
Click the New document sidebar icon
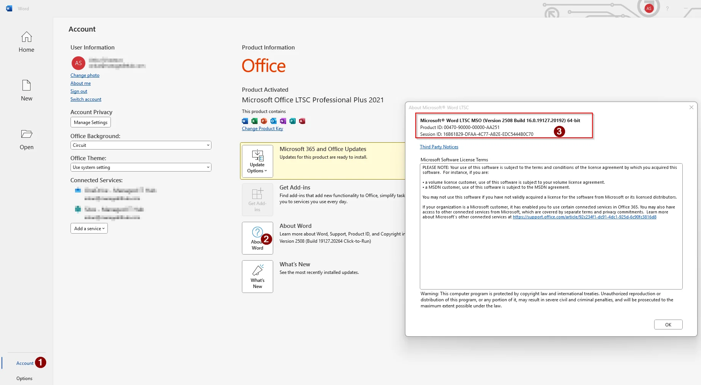click(x=26, y=85)
